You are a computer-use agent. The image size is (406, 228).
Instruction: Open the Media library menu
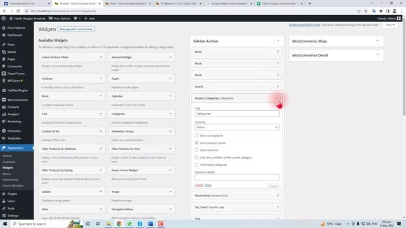[x=11, y=52]
